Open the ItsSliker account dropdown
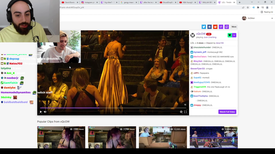The image size is (275, 154). [272, 18]
